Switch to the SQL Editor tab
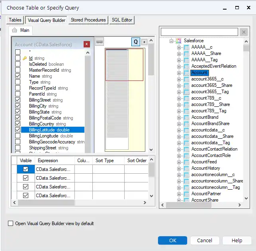This screenshot has height=251, width=256. coord(122,20)
